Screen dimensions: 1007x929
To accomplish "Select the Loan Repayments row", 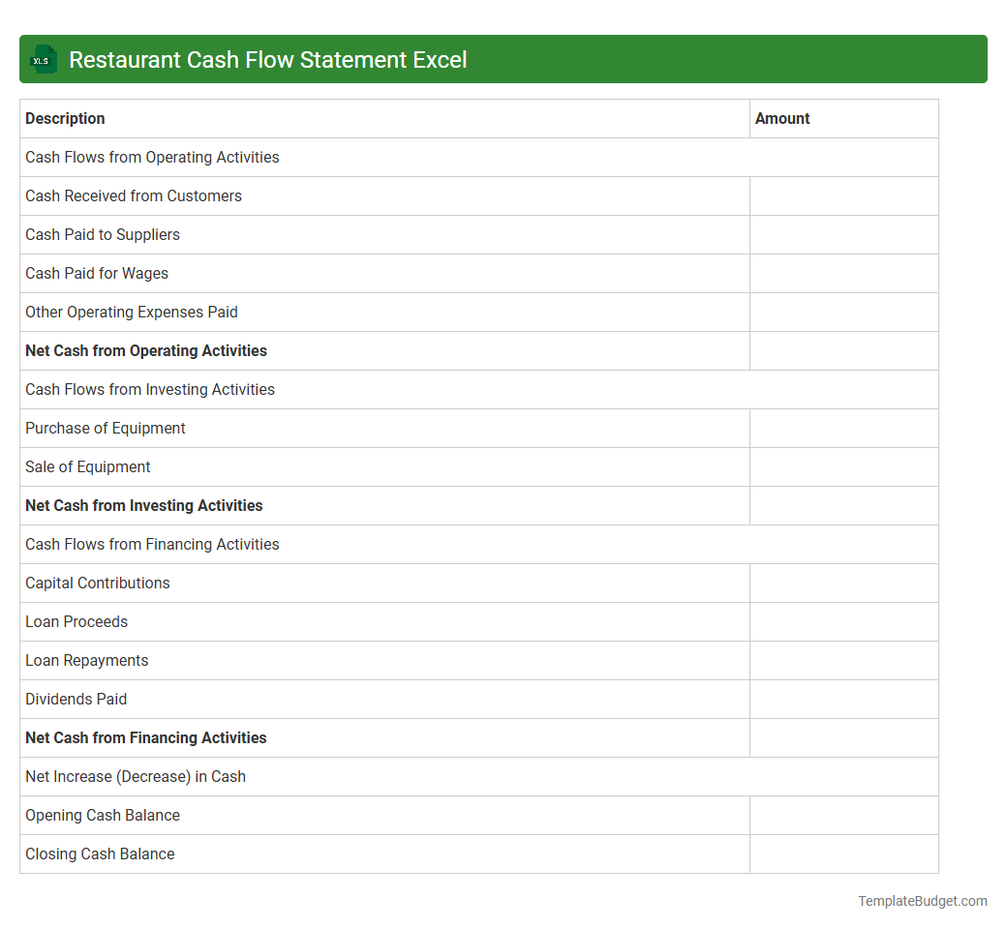I will pos(87,660).
